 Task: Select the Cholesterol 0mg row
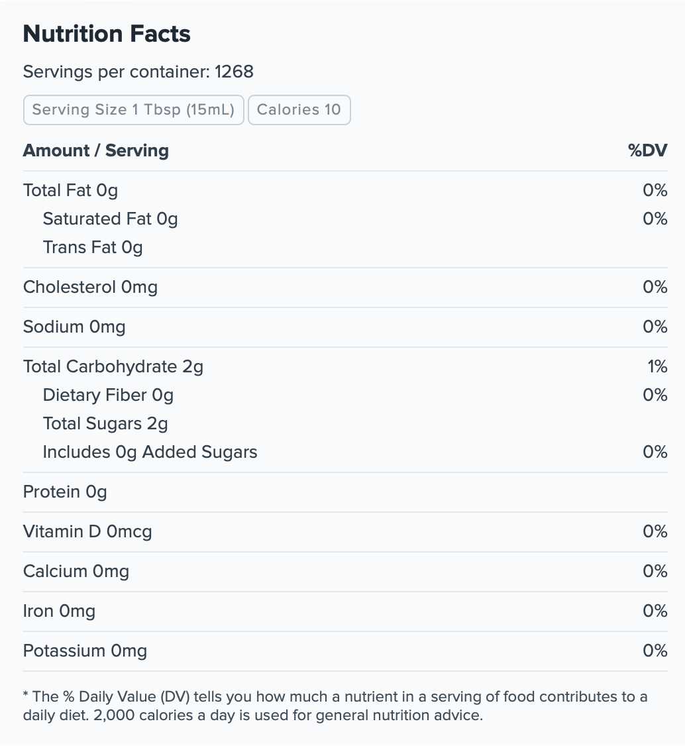click(x=345, y=288)
